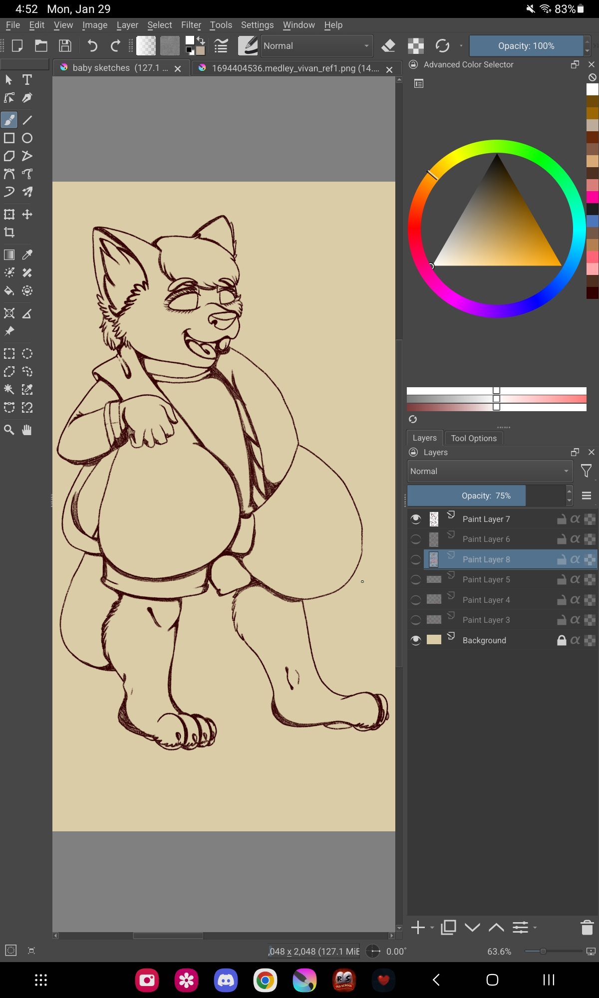Open the Select menu

160,25
